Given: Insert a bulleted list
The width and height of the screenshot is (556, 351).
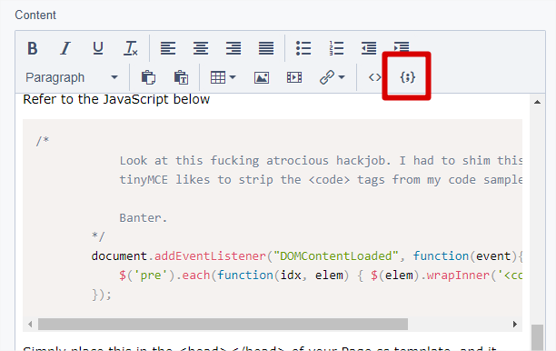Looking at the screenshot, I should click(303, 48).
